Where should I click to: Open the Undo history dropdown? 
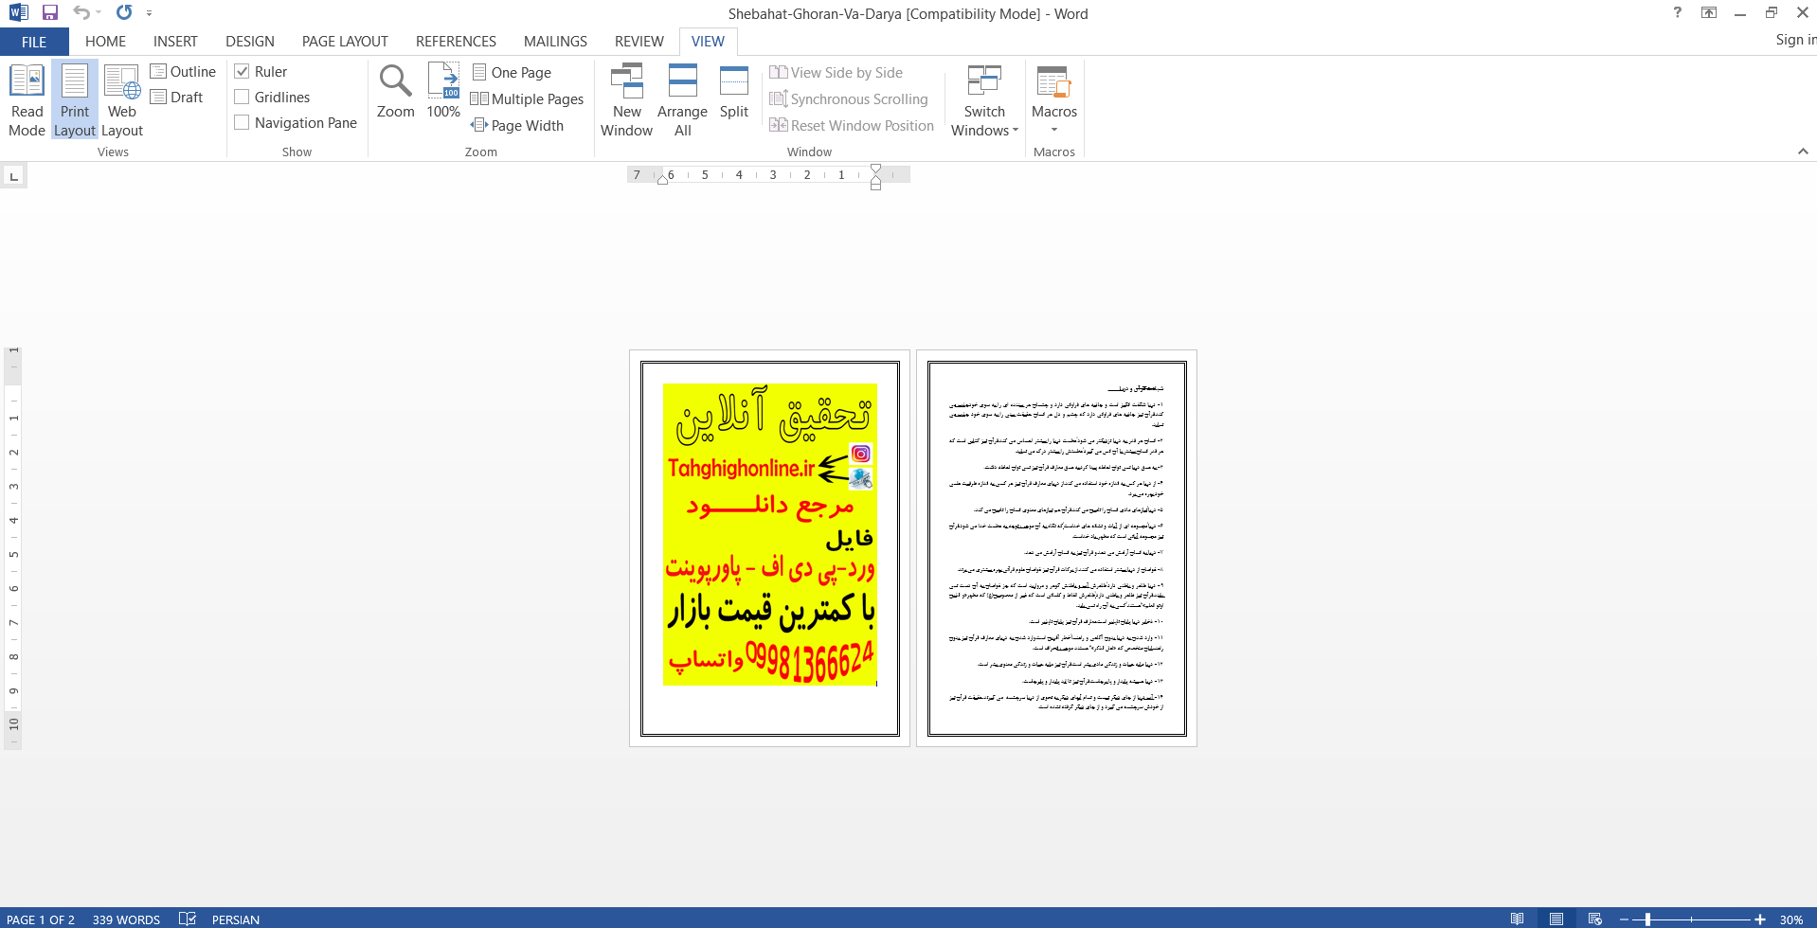[99, 13]
